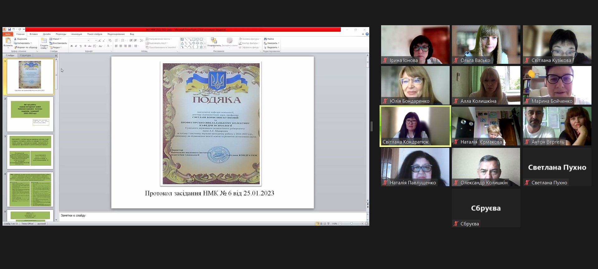Switch to Normal view in status bar

318,224
